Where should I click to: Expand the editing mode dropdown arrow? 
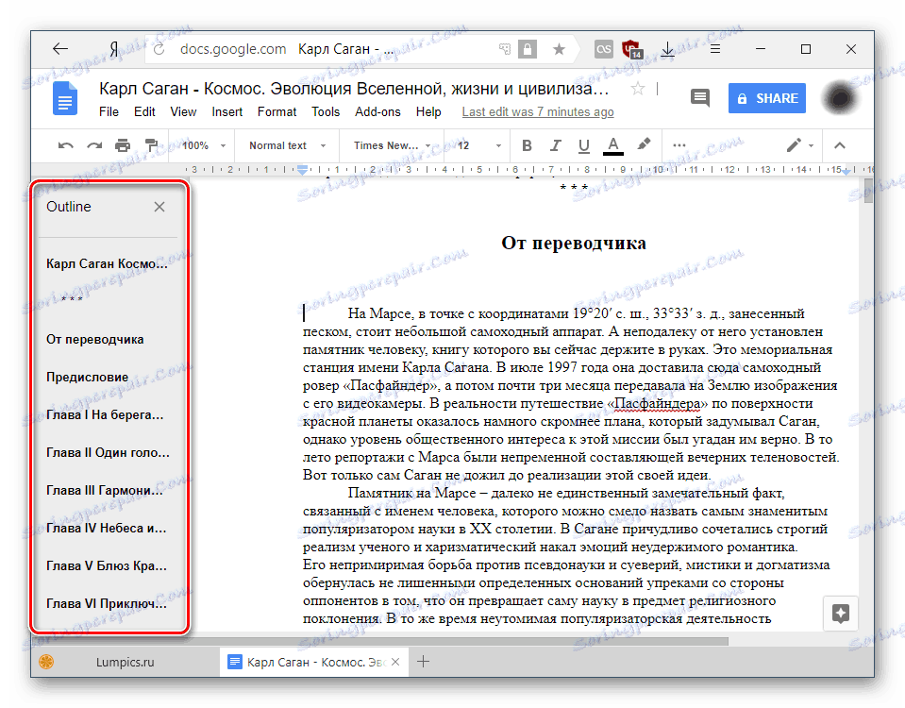811,145
